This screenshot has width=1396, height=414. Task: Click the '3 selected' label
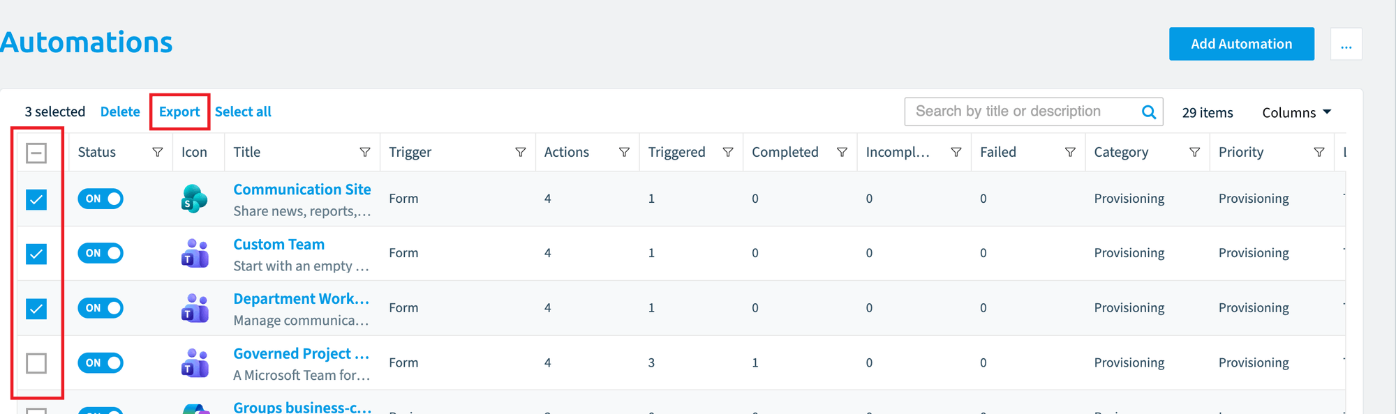tap(55, 112)
